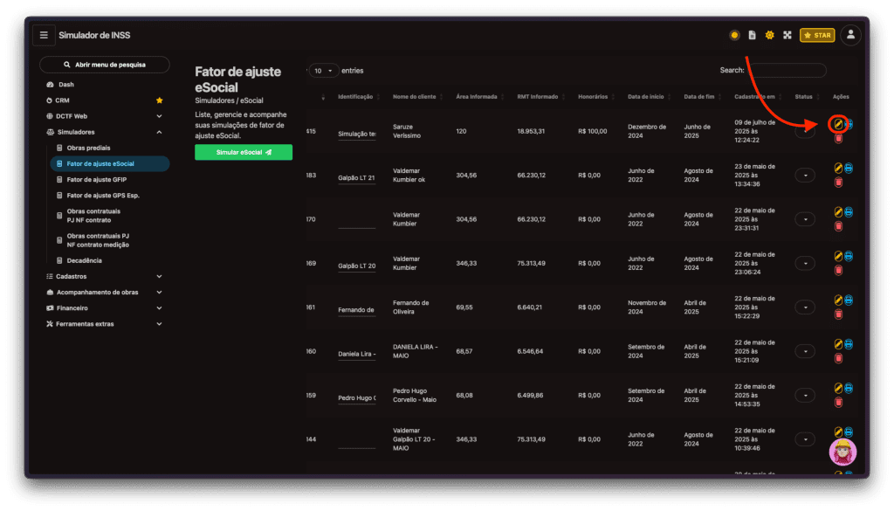Print the DANIELA LIRA - MAIO simulation
The height and width of the screenshot is (511, 894).
pos(849,344)
